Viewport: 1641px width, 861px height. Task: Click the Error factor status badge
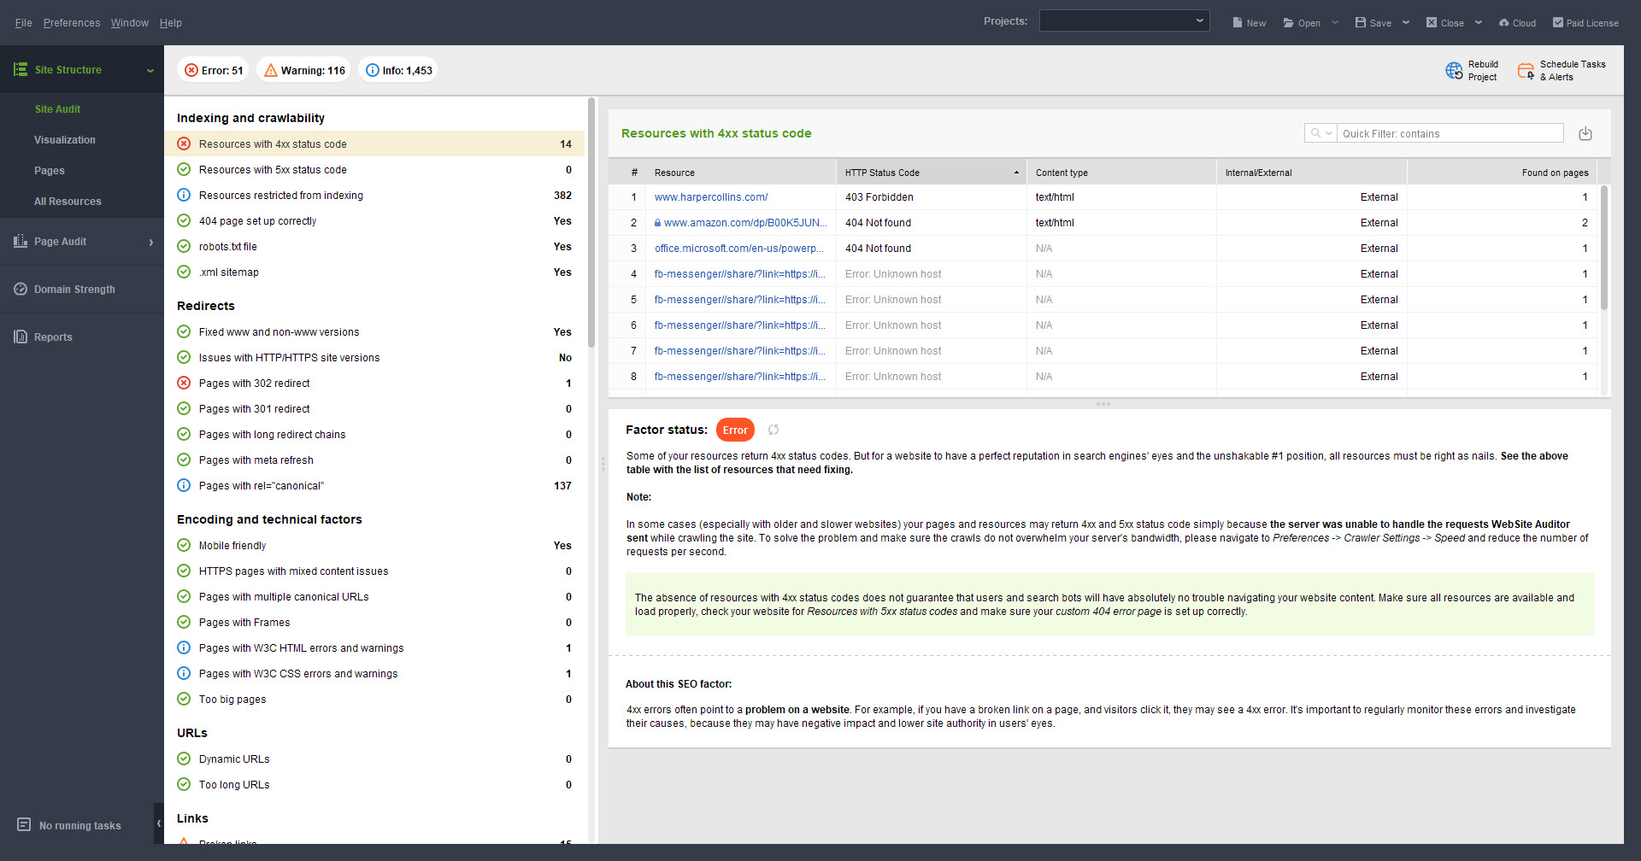coord(735,430)
